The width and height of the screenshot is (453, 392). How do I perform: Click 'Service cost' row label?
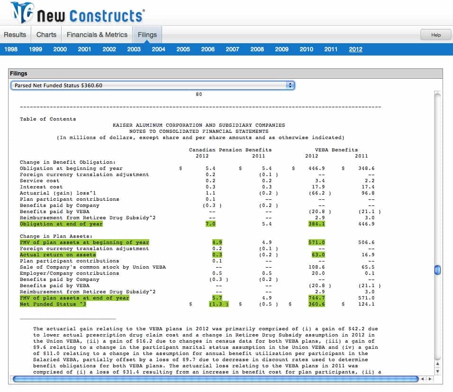[40, 181]
